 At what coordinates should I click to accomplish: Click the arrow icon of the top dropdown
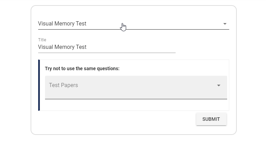pyautogui.click(x=225, y=24)
